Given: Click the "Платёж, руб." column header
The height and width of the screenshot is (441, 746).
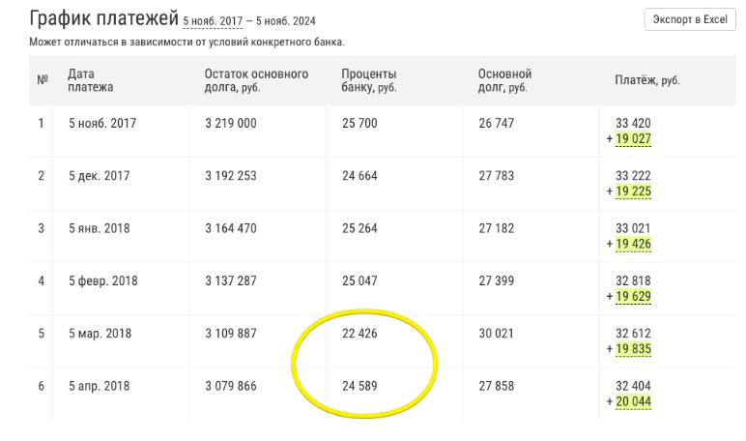Looking at the screenshot, I should click(x=647, y=80).
